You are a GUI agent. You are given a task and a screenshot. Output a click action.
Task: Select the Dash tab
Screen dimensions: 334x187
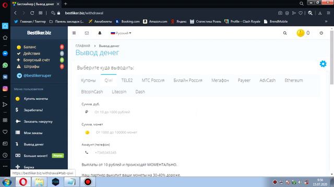pos(140,92)
